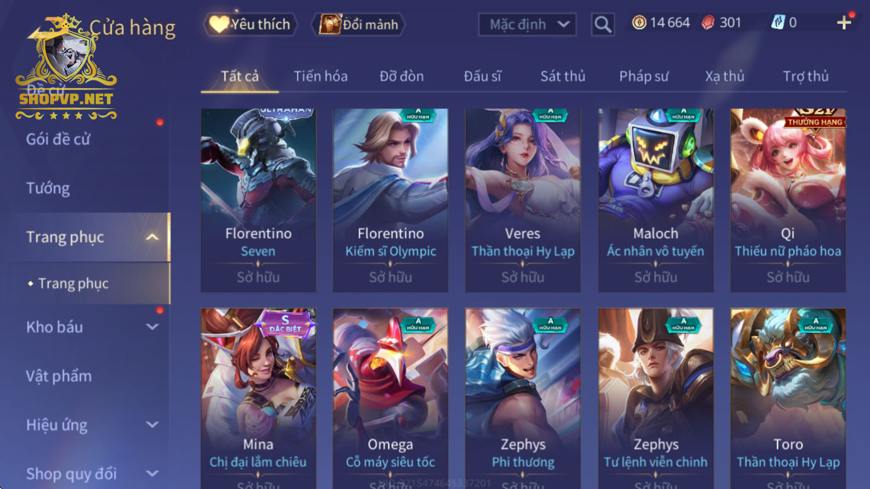Expand the Kho báu sidebar section

(x=152, y=327)
